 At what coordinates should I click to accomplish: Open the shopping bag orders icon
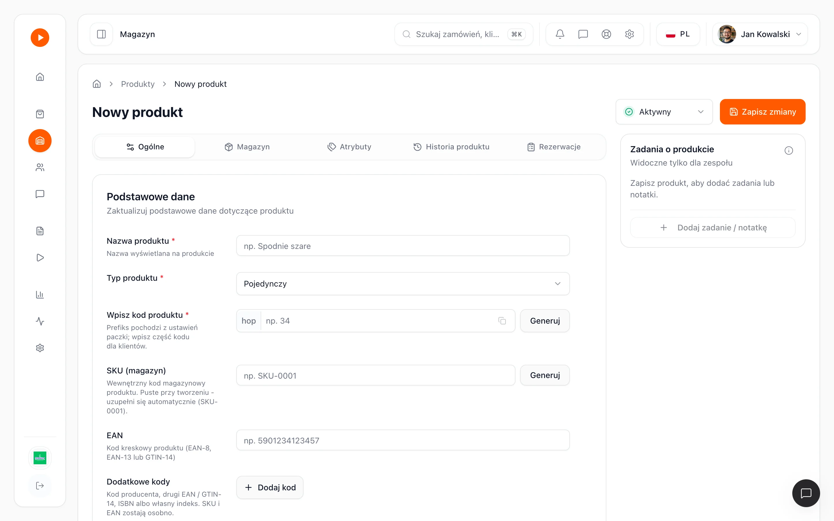coord(40,114)
